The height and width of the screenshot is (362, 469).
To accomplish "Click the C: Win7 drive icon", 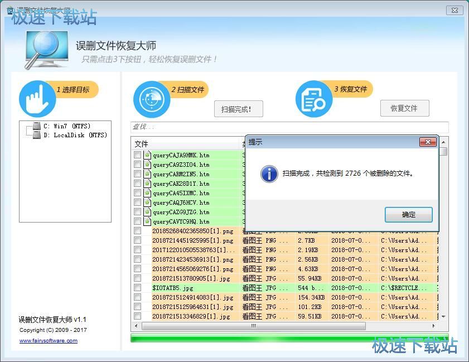I will (37, 126).
